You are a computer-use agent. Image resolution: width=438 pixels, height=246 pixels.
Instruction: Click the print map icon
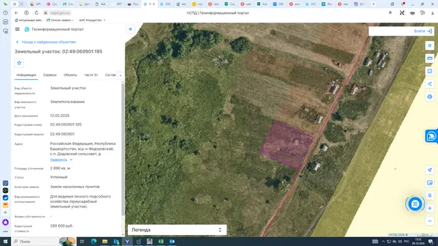(x=430, y=97)
